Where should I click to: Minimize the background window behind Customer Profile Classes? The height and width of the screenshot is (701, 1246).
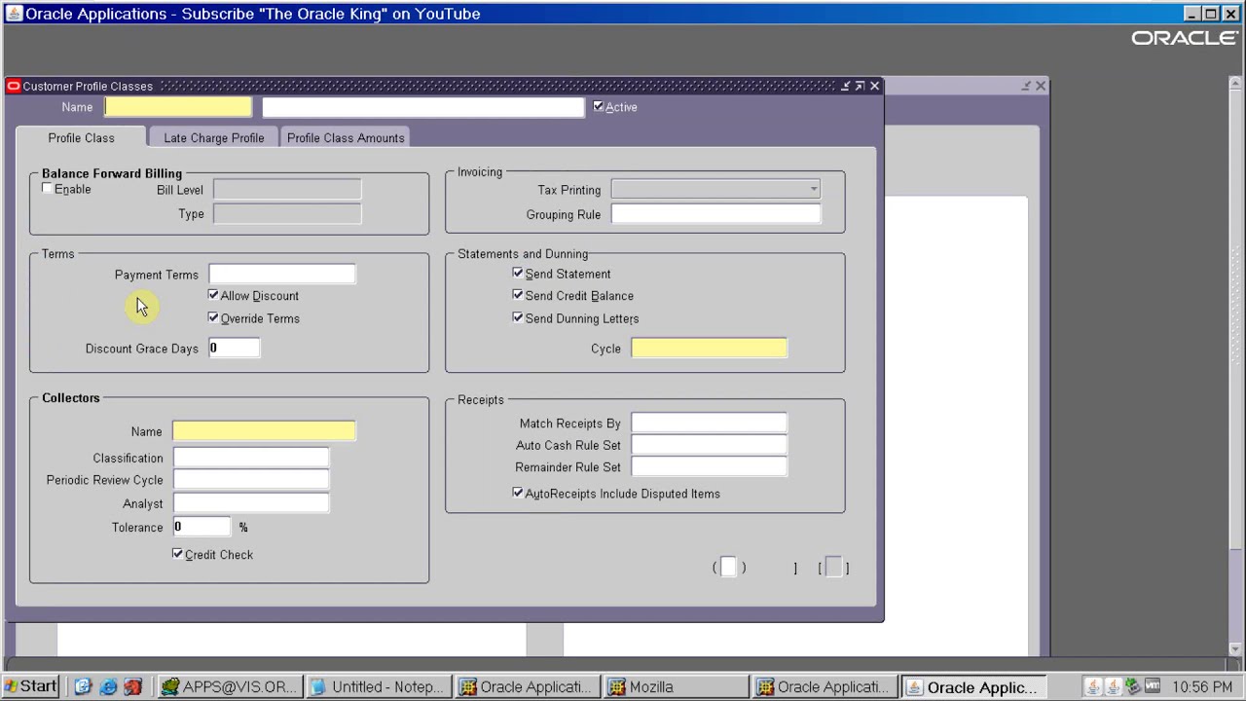point(1026,86)
